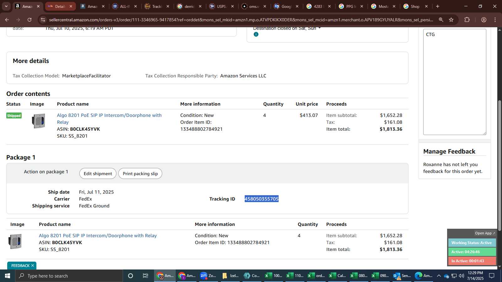Click product thumbnail in Order contents
Image resolution: width=502 pixels, height=282 pixels.
point(39,121)
